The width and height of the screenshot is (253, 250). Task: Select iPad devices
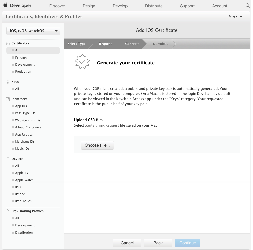click(18, 187)
